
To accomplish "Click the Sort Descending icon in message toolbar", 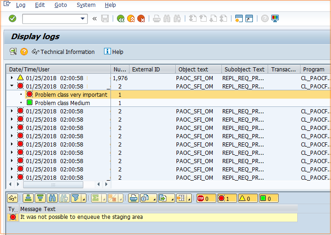I will pos(40,198).
